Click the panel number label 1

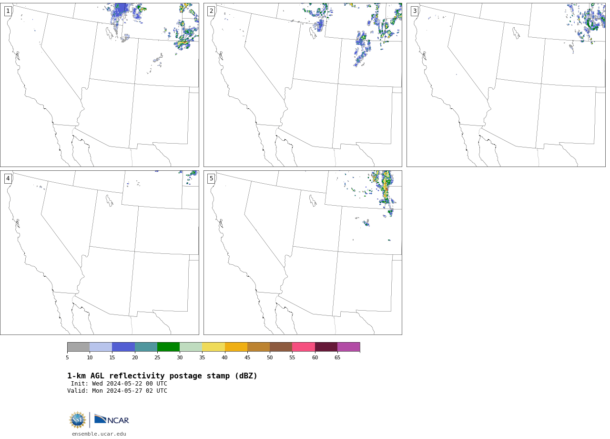tap(8, 11)
